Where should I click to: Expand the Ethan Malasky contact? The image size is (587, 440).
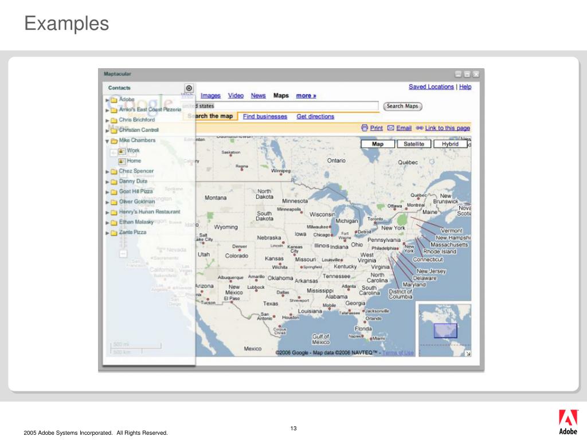(x=107, y=222)
